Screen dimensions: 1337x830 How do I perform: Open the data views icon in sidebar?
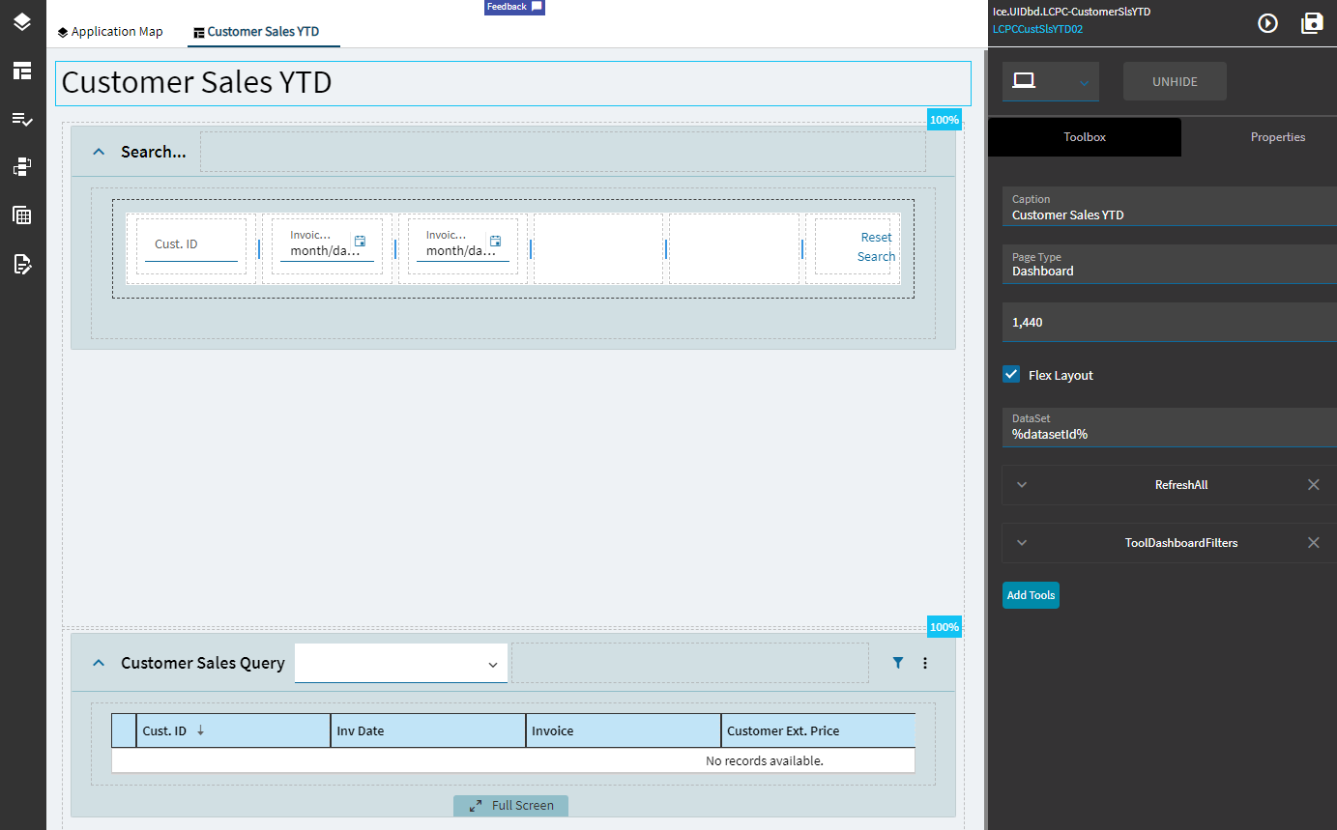(22, 167)
